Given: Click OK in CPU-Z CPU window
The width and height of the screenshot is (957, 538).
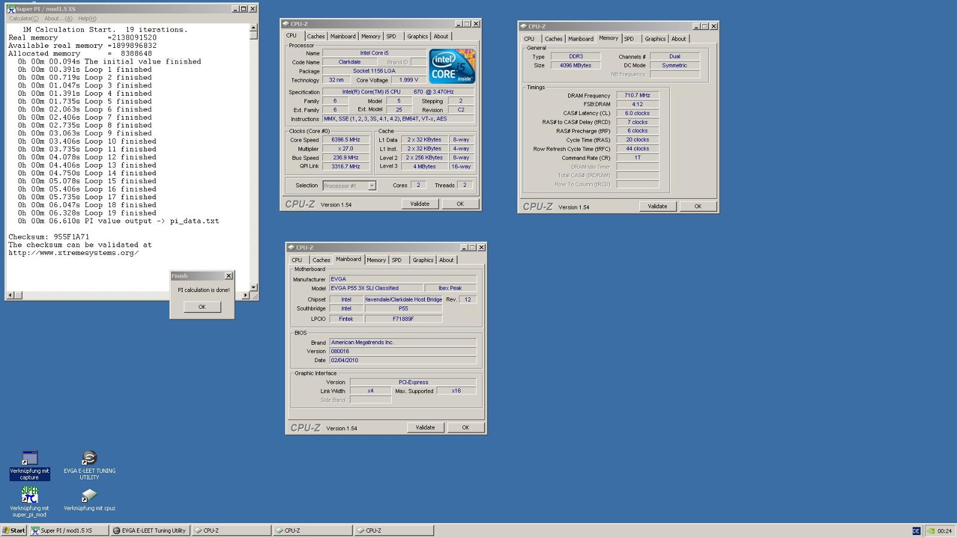Looking at the screenshot, I should click(460, 204).
